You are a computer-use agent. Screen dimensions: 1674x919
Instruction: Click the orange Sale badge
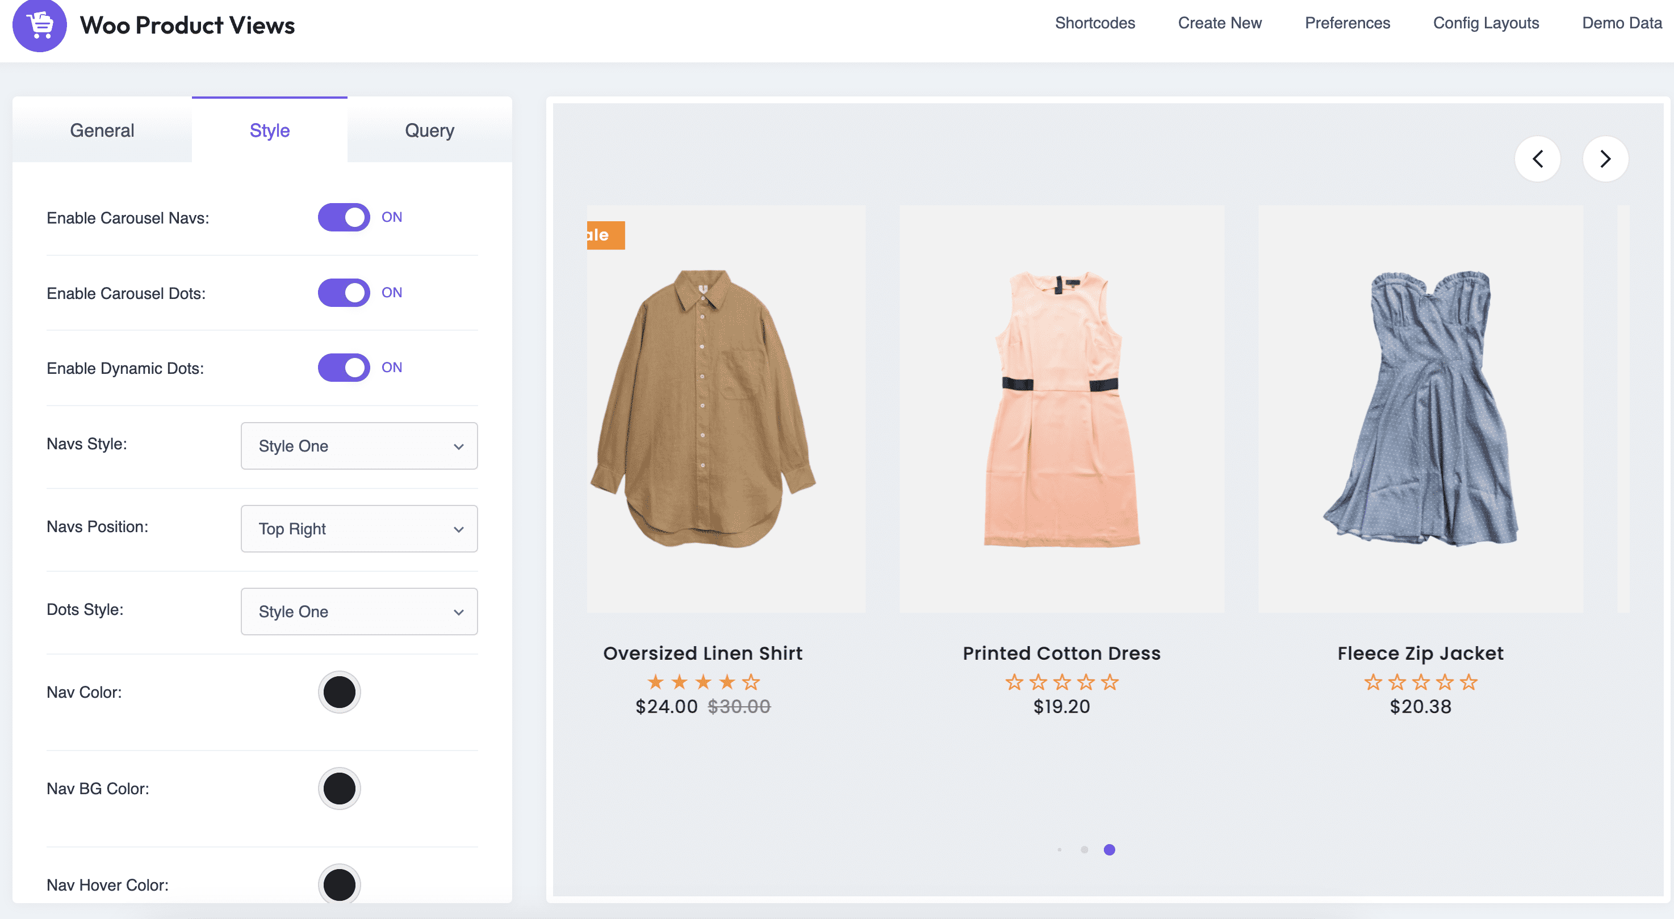pyautogui.click(x=606, y=235)
